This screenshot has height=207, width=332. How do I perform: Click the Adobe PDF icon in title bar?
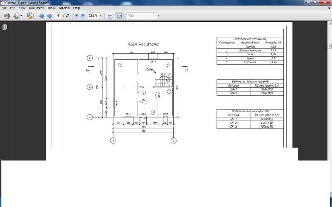(x=3, y=3)
